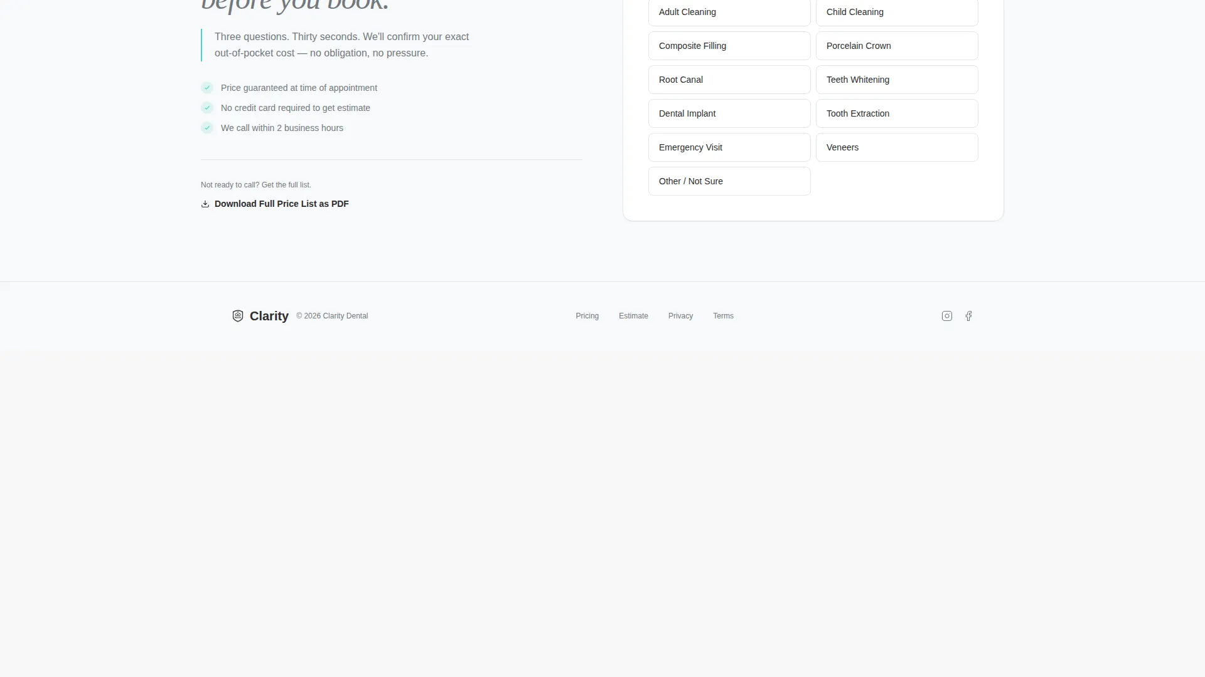Click 'Not ready to call? Get the full list.'

click(x=256, y=185)
